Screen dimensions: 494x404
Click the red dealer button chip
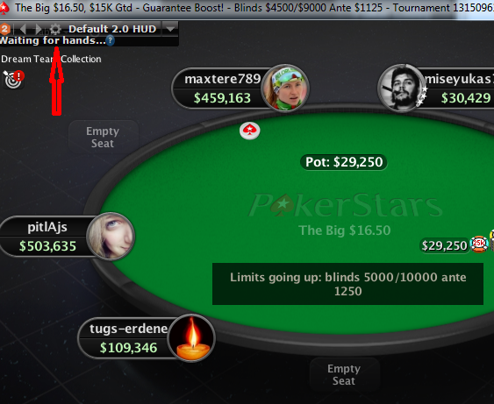tap(250, 131)
